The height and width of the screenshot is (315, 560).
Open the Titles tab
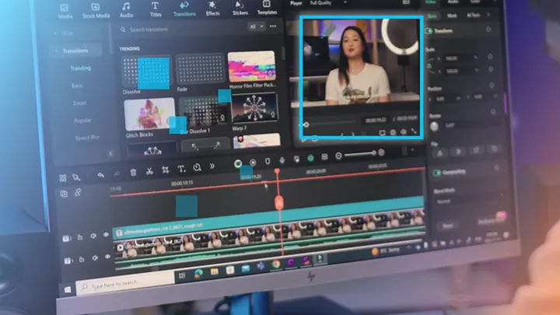click(x=155, y=9)
